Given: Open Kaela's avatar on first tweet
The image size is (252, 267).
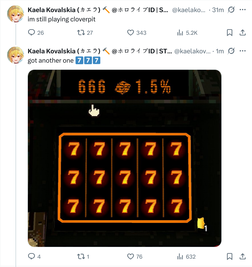Looking at the screenshot, I should tap(15, 14).
